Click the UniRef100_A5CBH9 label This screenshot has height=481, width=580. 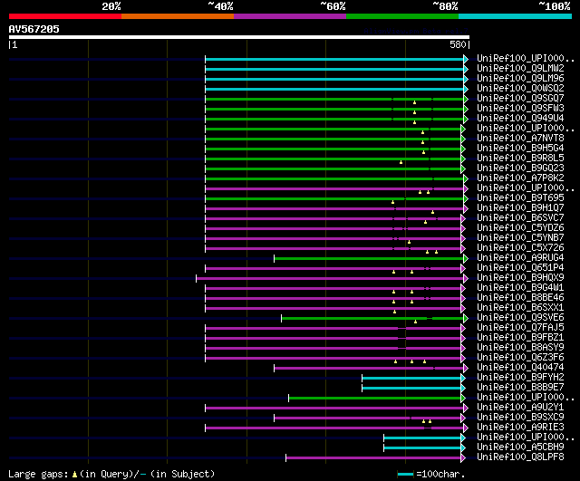point(520,447)
